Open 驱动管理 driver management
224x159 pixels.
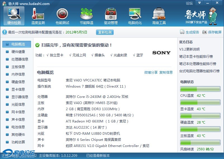point(111,16)
